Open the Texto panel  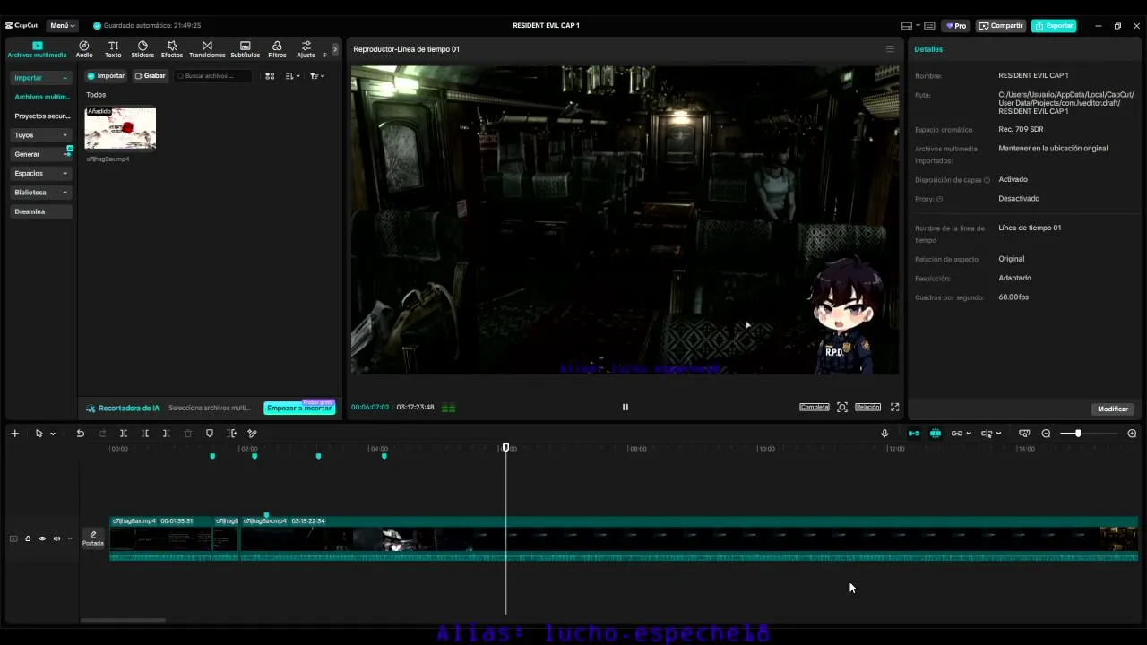tap(113, 49)
